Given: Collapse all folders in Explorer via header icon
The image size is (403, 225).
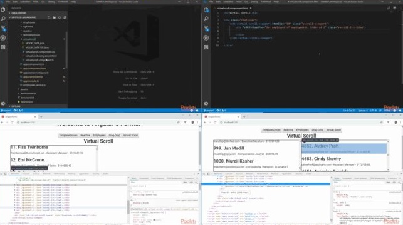Looking at the screenshot, I should click(65, 17).
